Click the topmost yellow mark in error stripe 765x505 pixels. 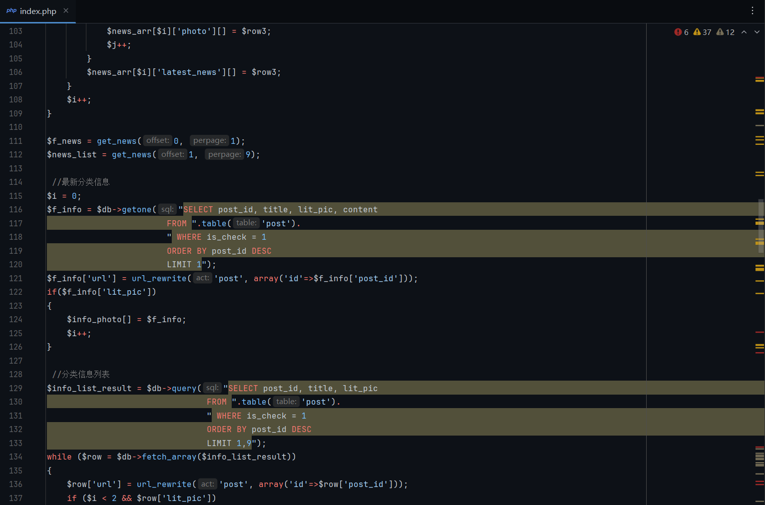(760, 79)
